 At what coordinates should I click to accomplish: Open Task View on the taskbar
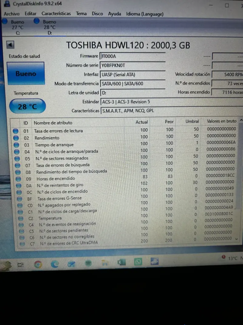20,265
